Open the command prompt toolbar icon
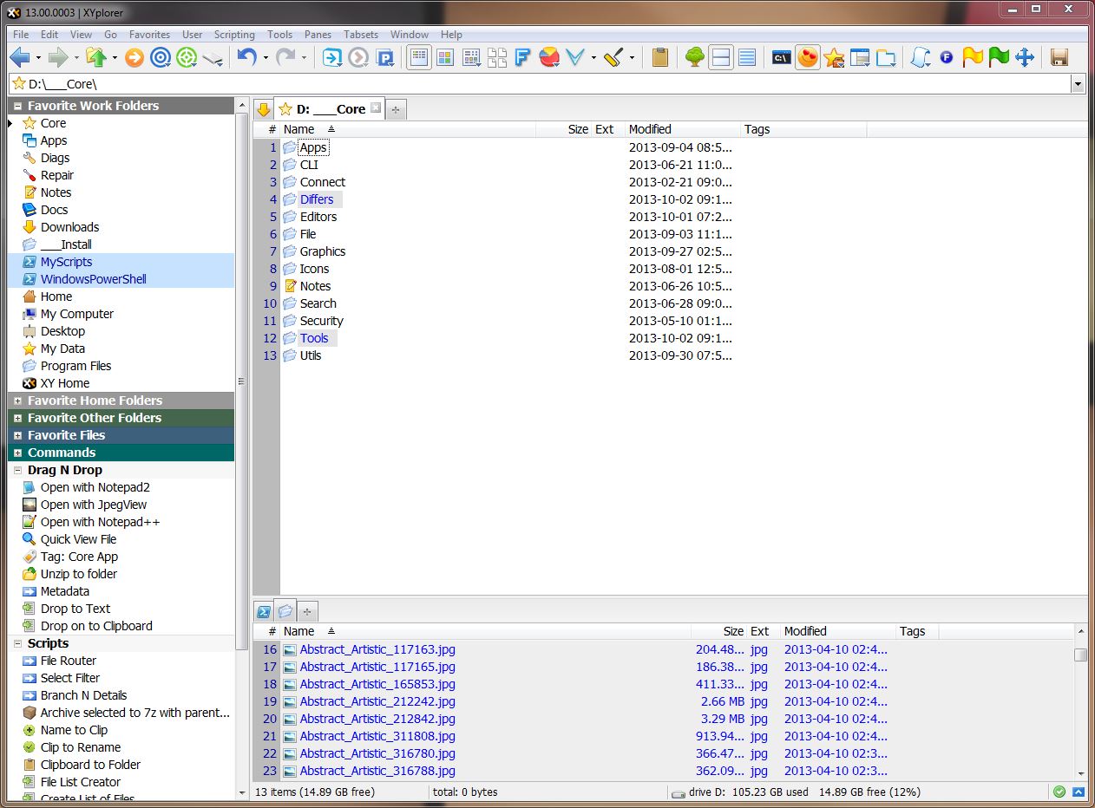The image size is (1095, 808). [x=781, y=58]
